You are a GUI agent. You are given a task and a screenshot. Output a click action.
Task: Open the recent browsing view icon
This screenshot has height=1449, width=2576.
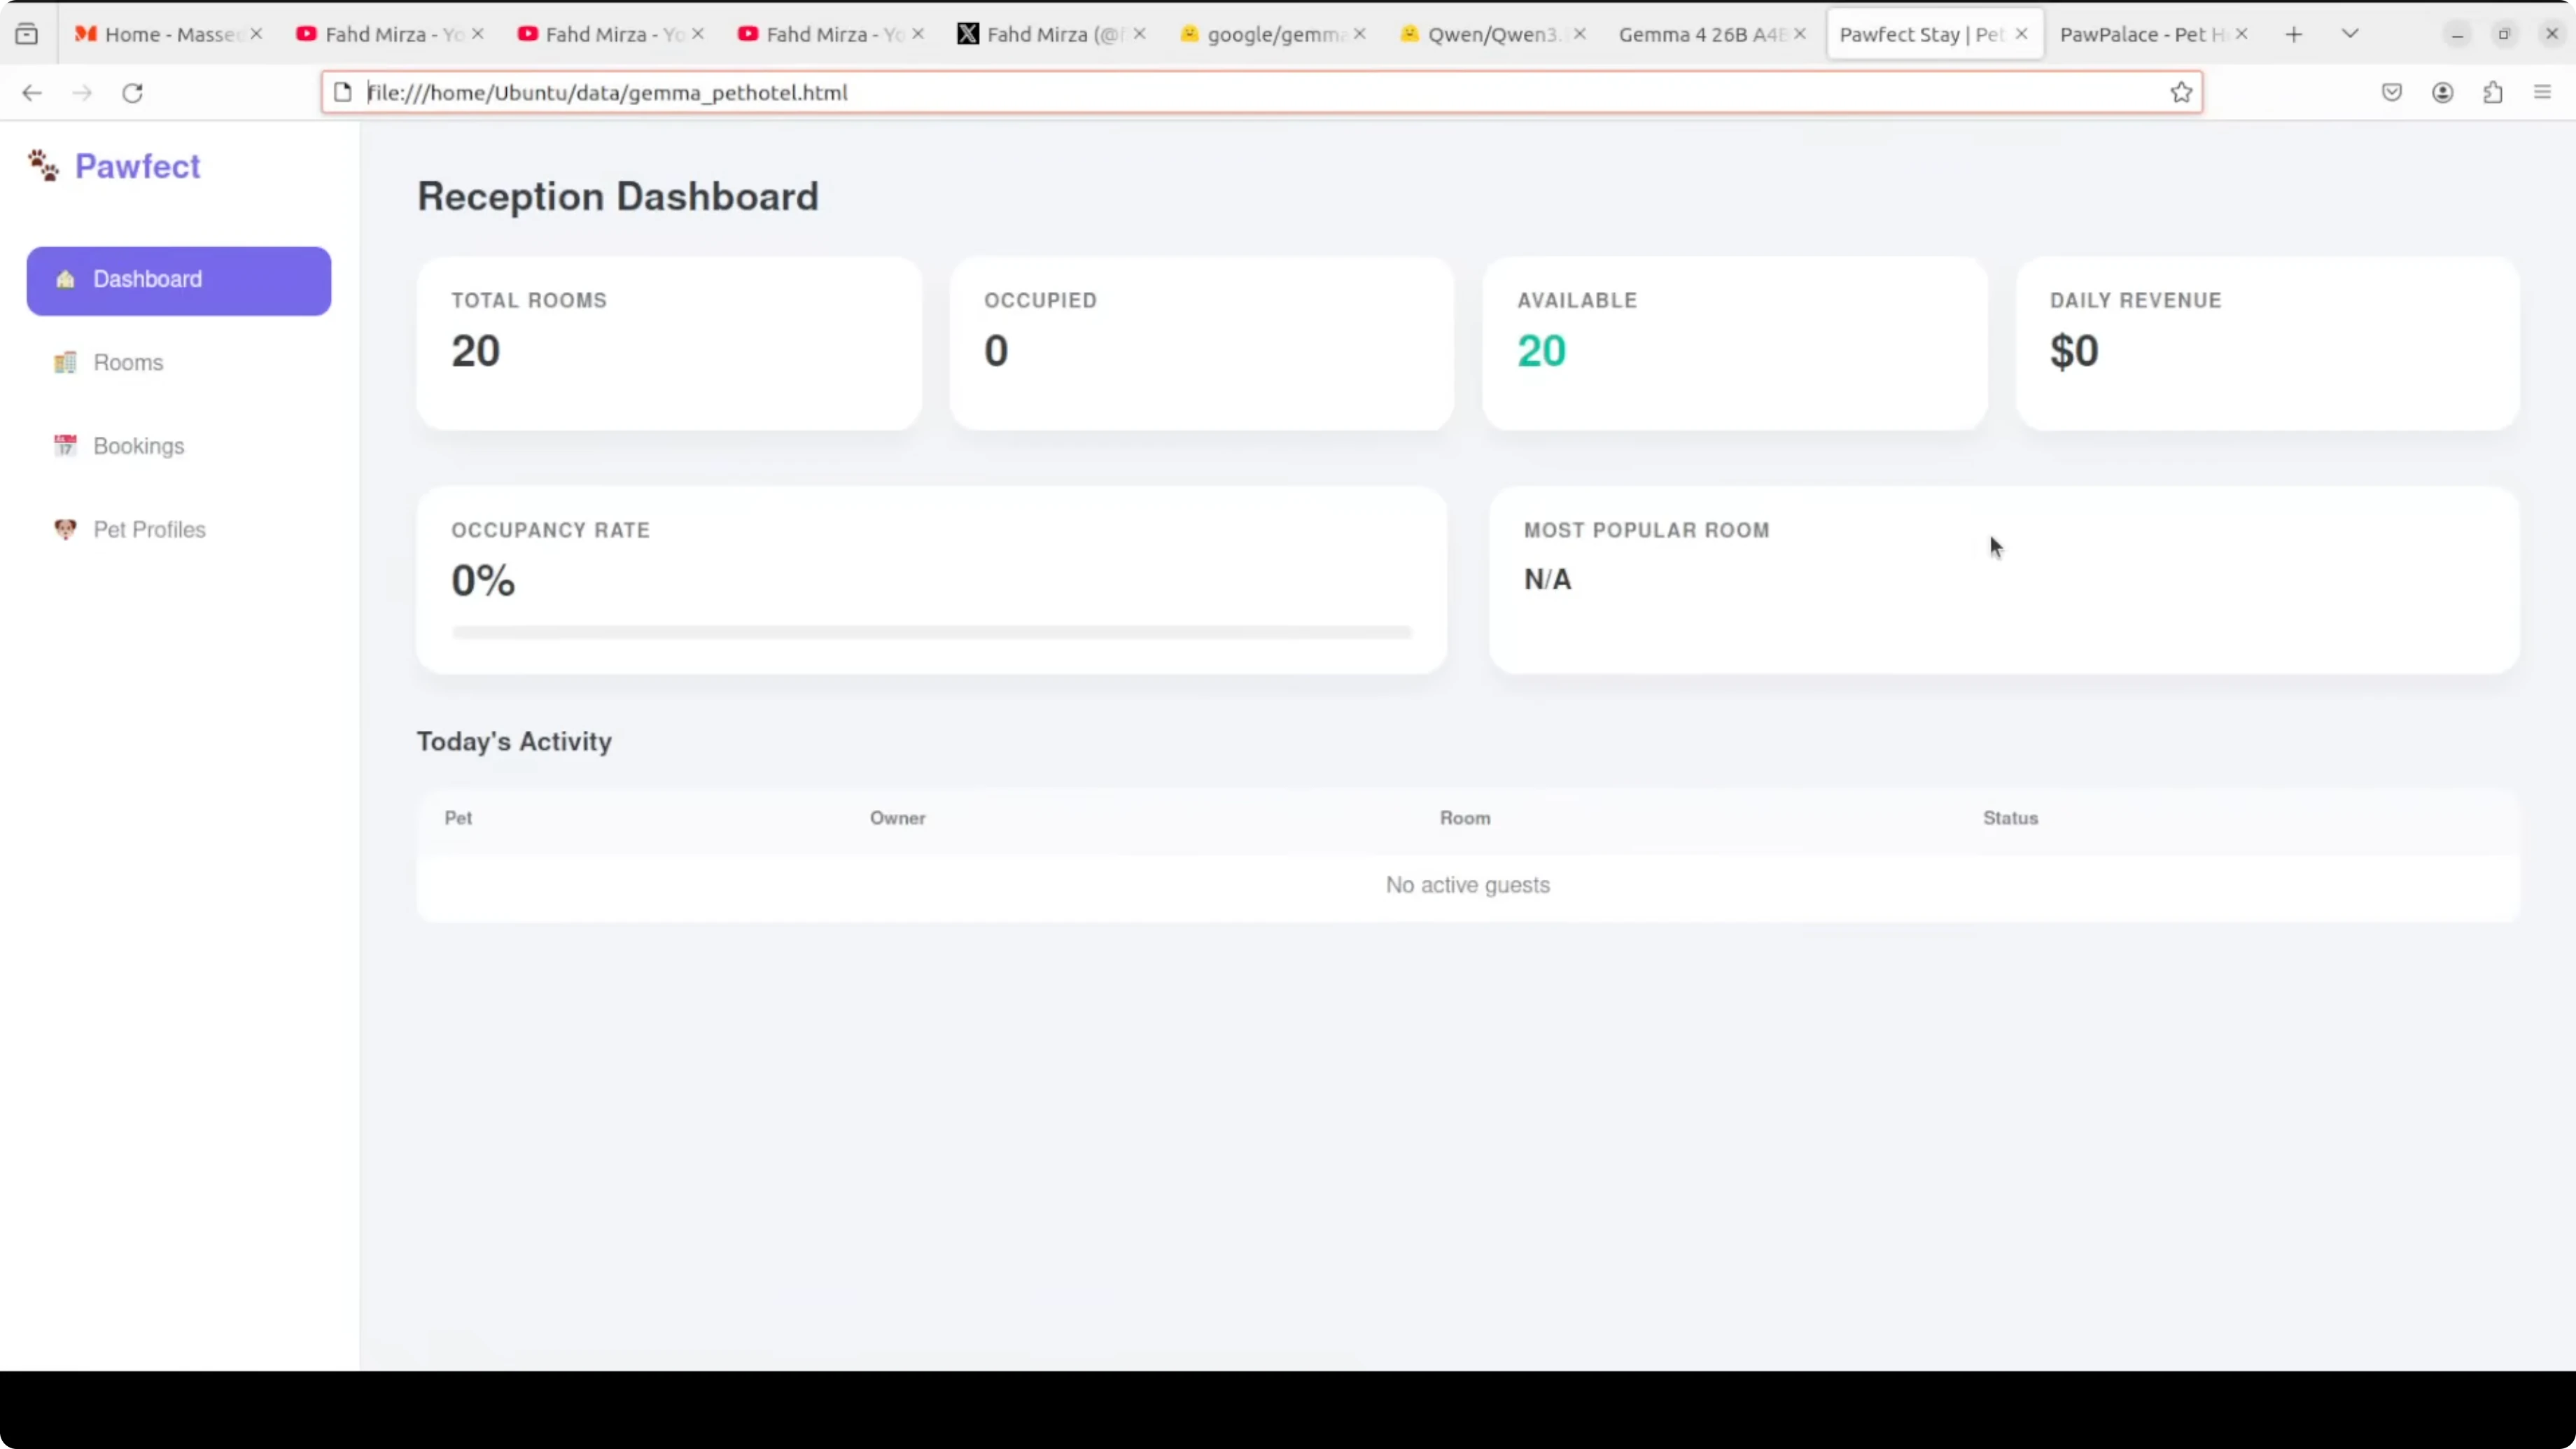[x=27, y=34]
